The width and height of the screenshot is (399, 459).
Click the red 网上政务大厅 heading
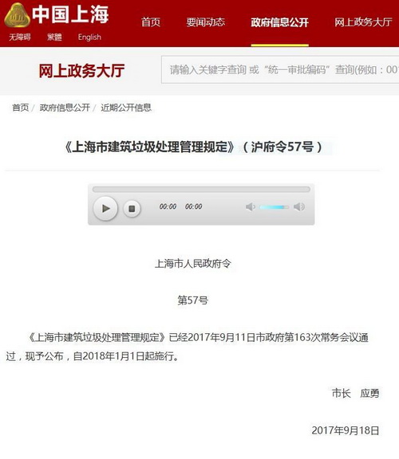click(81, 71)
